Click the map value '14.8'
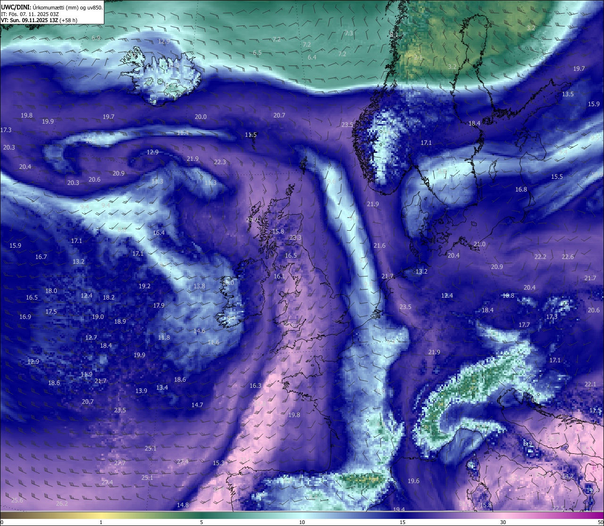The image size is (604, 526). tap(183, 505)
